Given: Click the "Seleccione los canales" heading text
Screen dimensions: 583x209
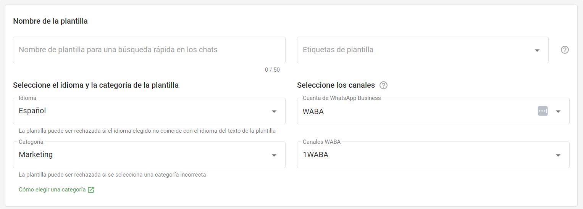Looking at the screenshot, I should point(336,85).
